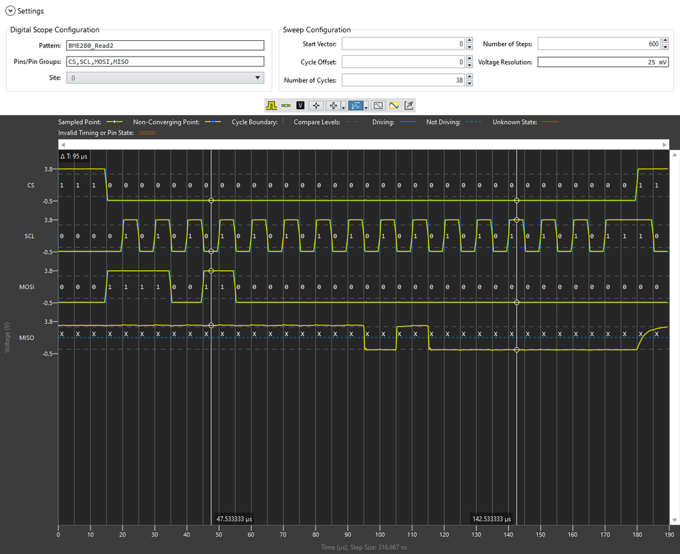Decrease the Number of Steps value
The width and height of the screenshot is (680, 554).
[665, 47]
